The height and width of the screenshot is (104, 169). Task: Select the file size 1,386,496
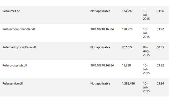128,83
